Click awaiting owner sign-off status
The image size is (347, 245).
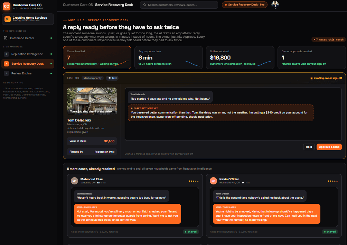pyautogui.click(x=326, y=78)
